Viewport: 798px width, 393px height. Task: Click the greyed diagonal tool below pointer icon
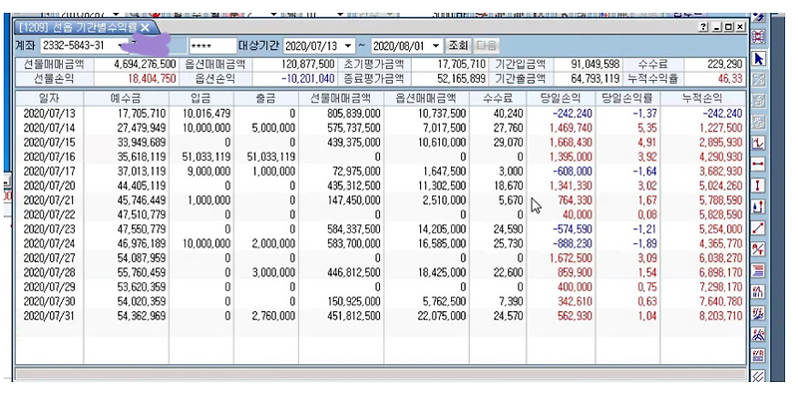[x=759, y=80]
